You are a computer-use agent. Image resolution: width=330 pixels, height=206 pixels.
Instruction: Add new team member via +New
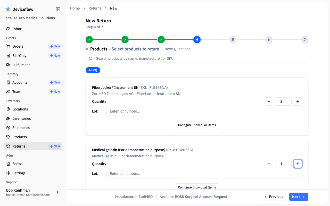(55, 92)
